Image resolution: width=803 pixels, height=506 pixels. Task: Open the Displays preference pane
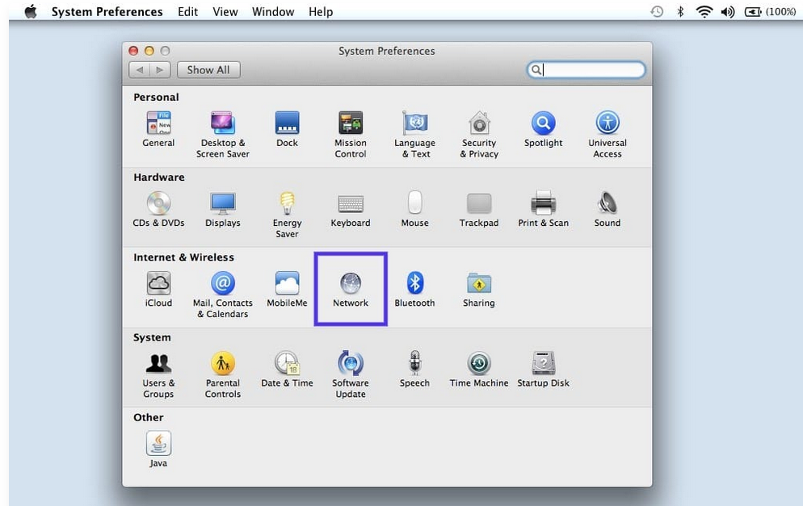pos(223,209)
